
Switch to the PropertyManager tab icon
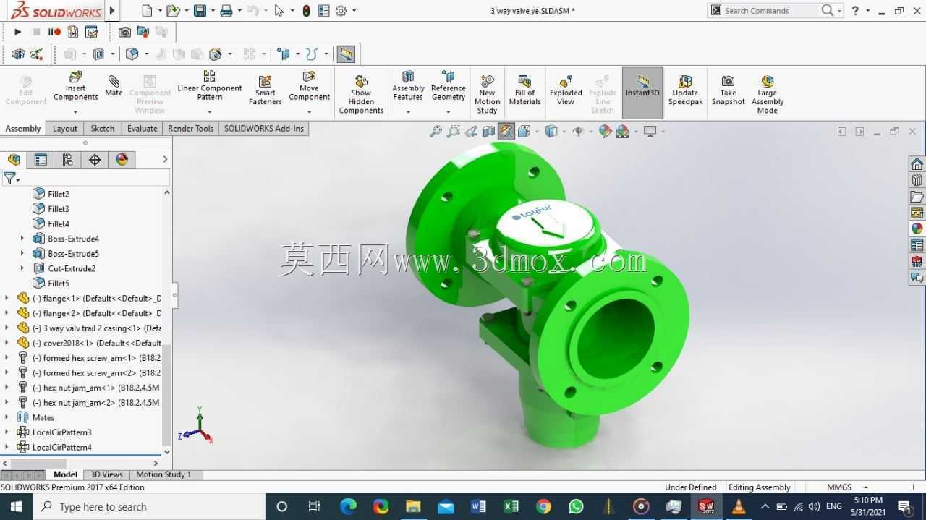(41, 160)
